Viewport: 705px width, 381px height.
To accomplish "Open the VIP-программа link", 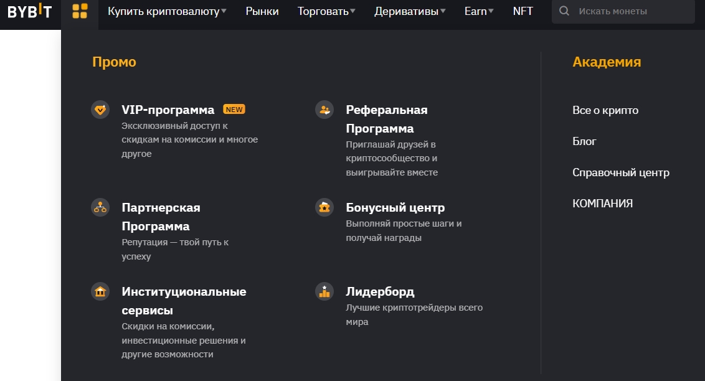I will (x=168, y=110).
